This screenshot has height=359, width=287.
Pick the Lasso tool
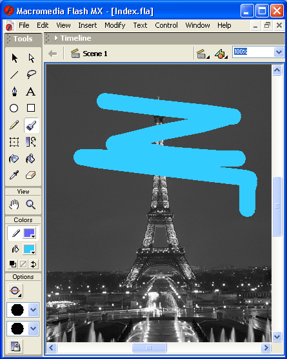pos(31,75)
